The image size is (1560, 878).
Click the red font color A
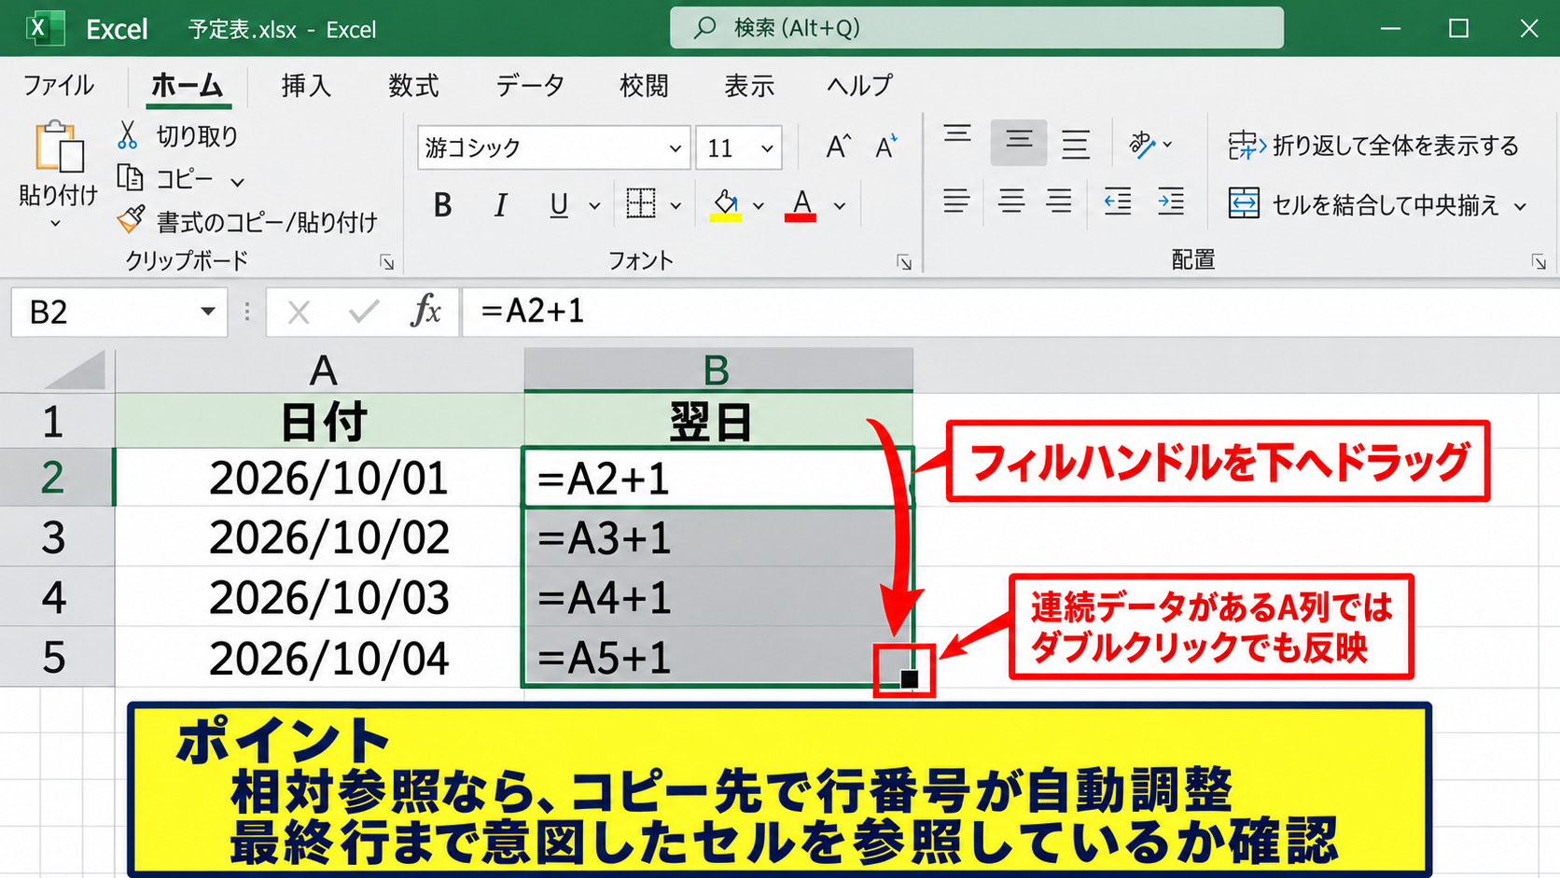801,203
